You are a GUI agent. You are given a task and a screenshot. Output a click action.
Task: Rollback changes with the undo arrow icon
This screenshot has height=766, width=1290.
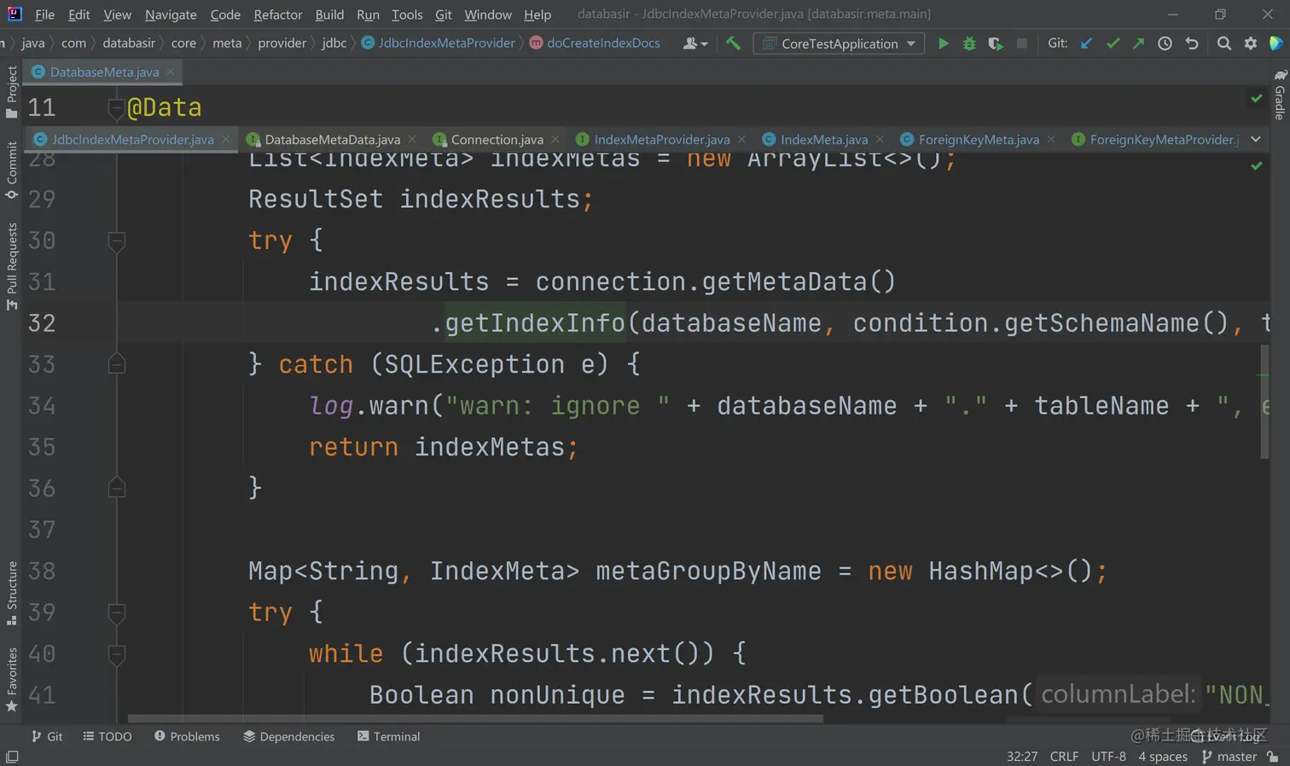pyautogui.click(x=1192, y=44)
